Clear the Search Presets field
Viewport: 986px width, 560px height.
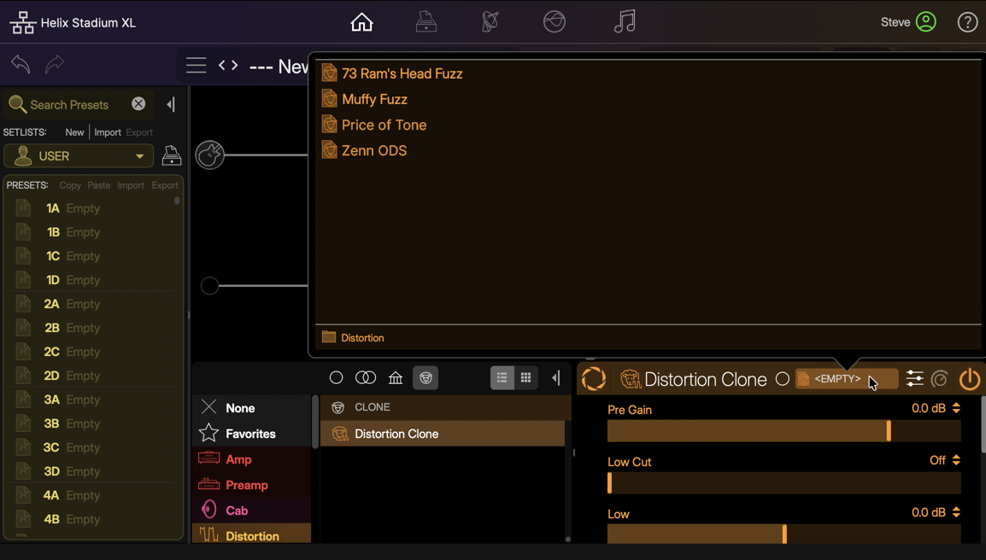(138, 103)
